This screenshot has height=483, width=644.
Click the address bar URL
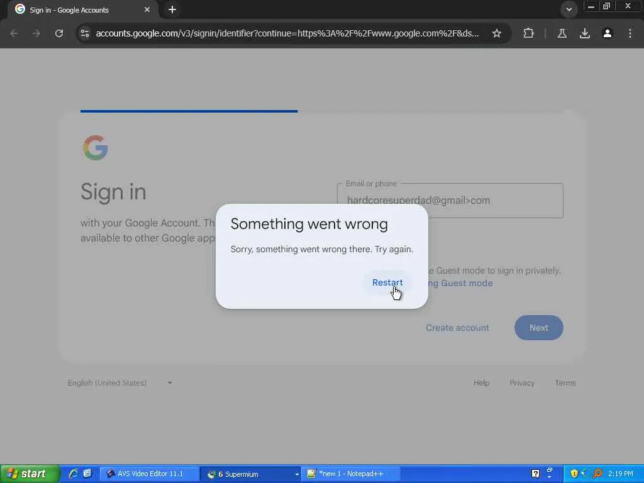tap(287, 33)
